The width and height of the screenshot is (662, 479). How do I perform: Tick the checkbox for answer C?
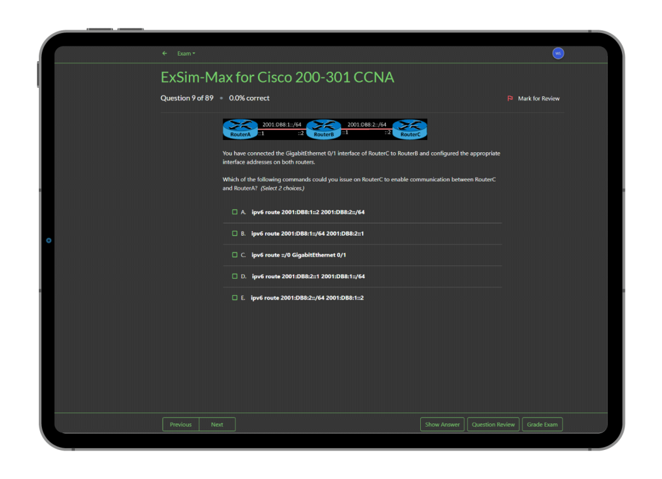(x=235, y=255)
